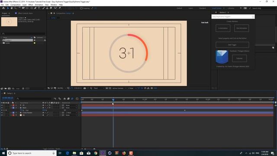Screen dimensions: 277x156
Task: Toggle the shy layers hide switch in the timeline
Action: pyautogui.click(x=64, y=99)
